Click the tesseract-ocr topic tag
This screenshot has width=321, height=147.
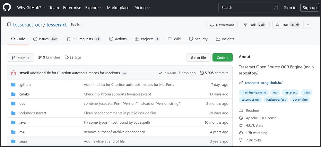point(251,100)
